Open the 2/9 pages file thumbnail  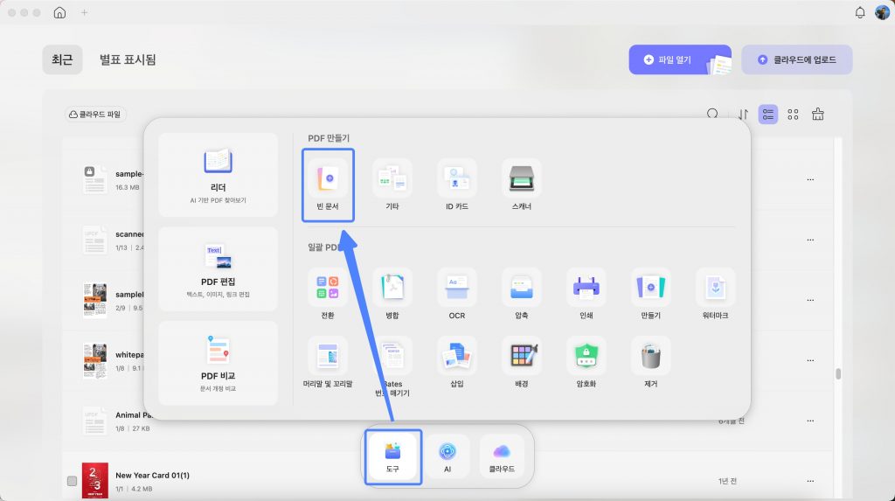[x=94, y=300]
